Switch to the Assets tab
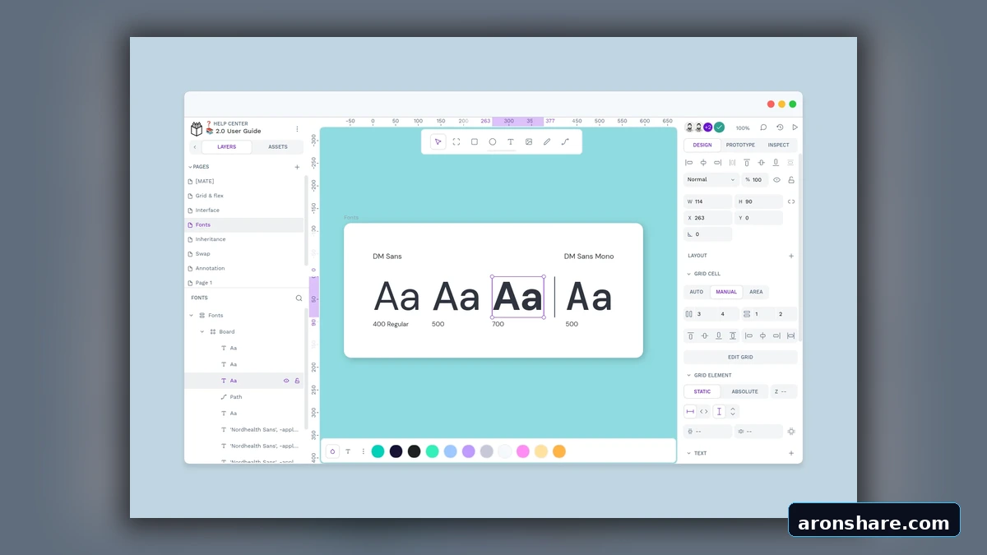This screenshot has height=555, width=987. pos(278,147)
